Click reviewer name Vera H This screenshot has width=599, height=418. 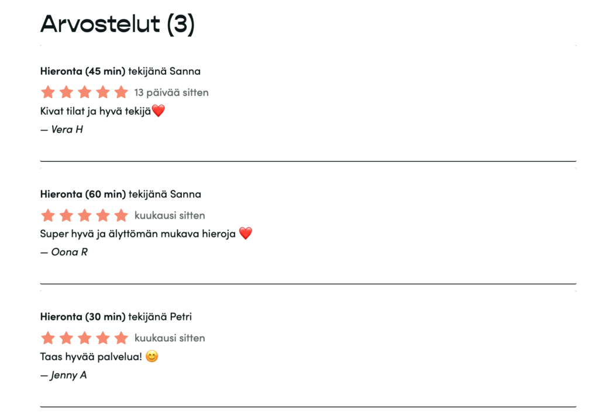click(x=67, y=129)
